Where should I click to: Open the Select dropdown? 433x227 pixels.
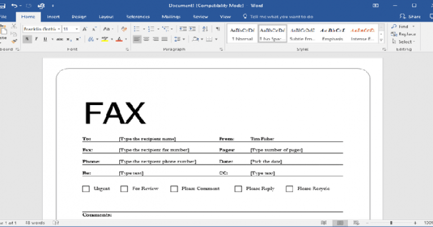click(403, 42)
